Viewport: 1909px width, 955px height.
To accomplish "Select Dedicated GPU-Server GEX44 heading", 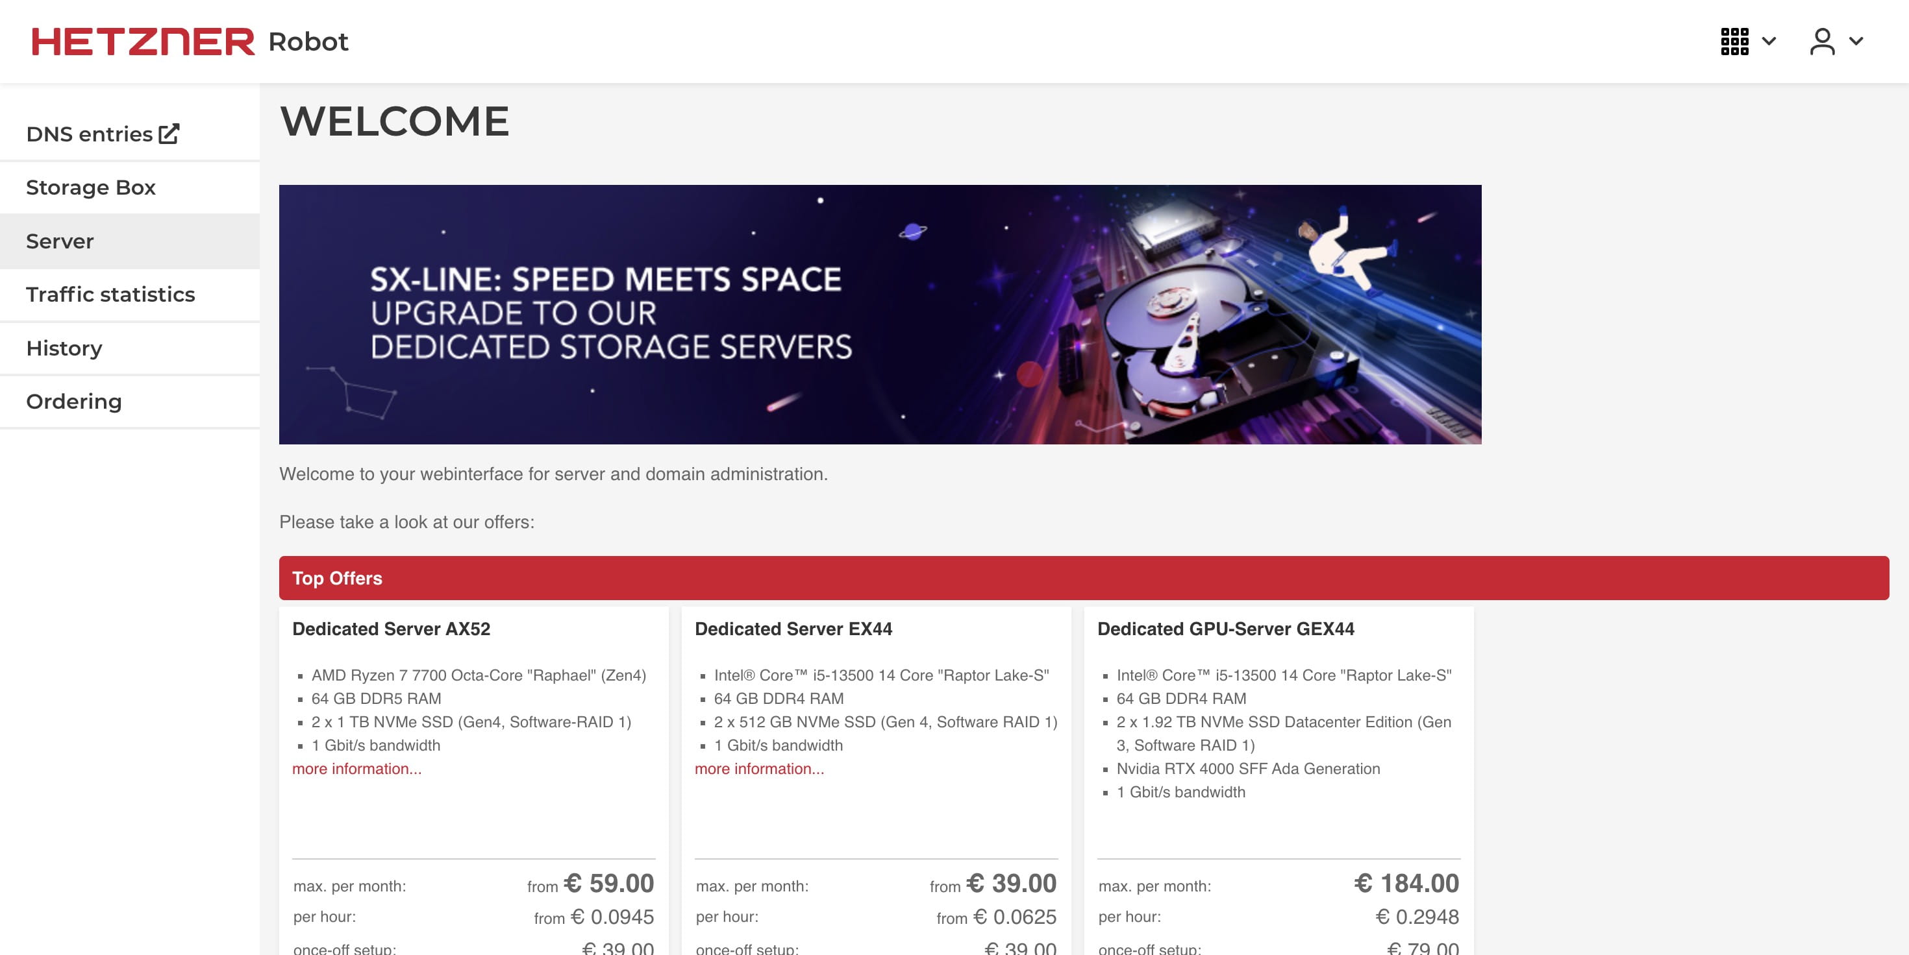I will tap(1226, 629).
